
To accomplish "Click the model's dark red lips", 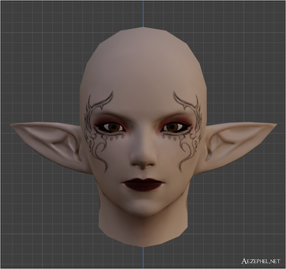I will (x=143, y=185).
